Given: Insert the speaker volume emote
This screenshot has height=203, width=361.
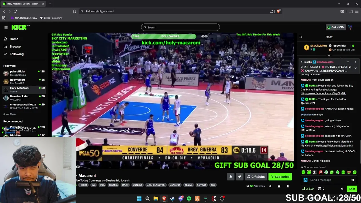Looking at the screenshot, I should tap(315, 172).
